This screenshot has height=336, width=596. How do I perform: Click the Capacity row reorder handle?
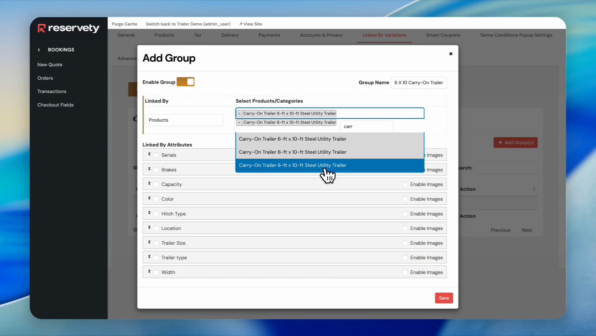149,183
